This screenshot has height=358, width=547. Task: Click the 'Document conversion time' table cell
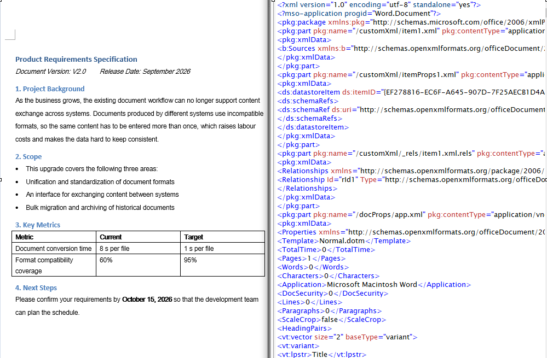[54, 248]
